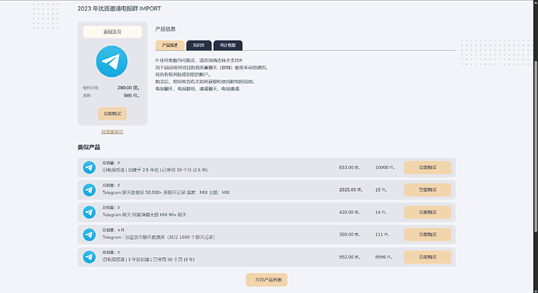Open the 我需要帮助 link
The height and width of the screenshot is (293, 538).
tap(112, 132)
